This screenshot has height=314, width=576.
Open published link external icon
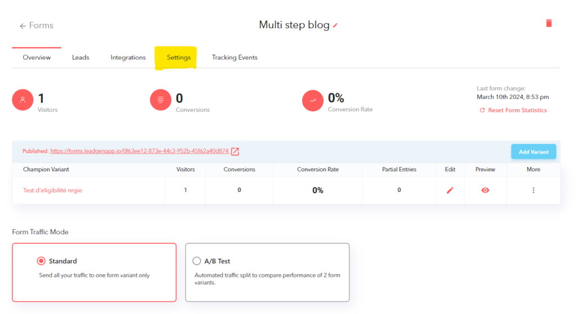coord(235,151)
